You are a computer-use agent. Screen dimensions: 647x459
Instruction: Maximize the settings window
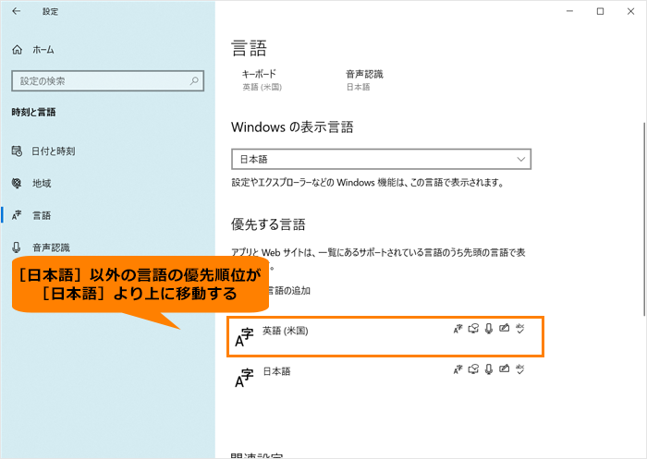[x=601, y=12]
